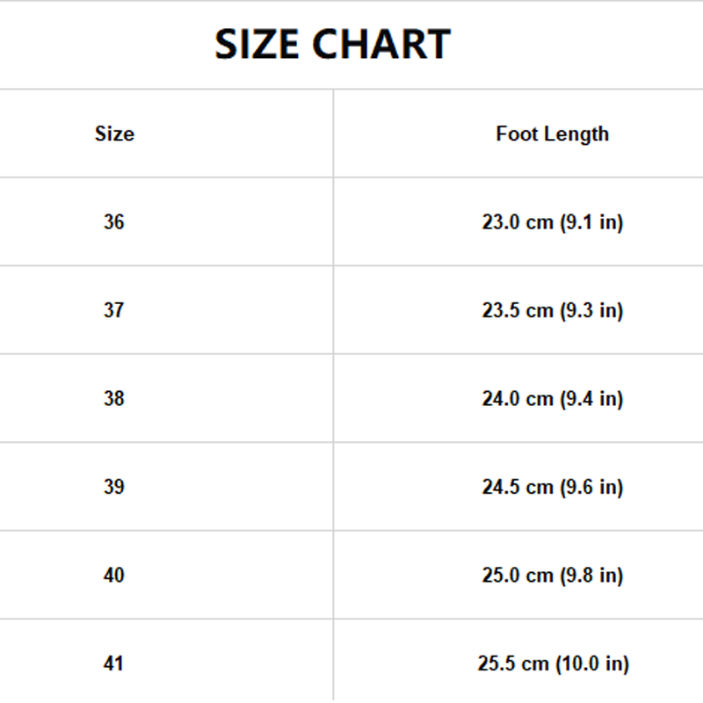Viewport: 703px width, 703px height.
Task: Click size 36 cell
Action: pos(114,222)
